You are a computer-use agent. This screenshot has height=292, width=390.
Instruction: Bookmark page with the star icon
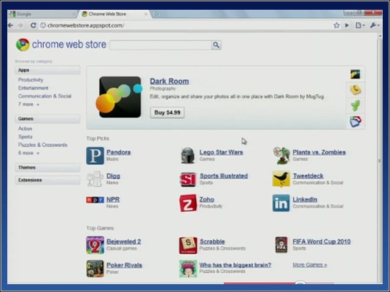click(336, 25)
